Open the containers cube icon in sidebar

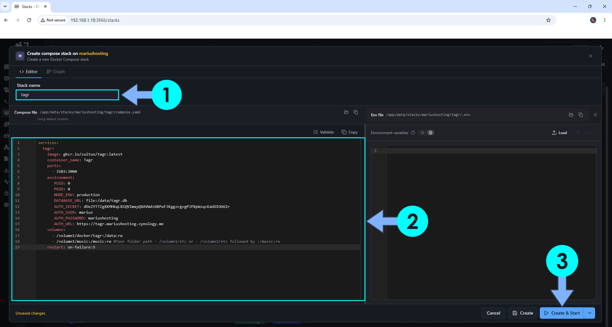[6, 78]
